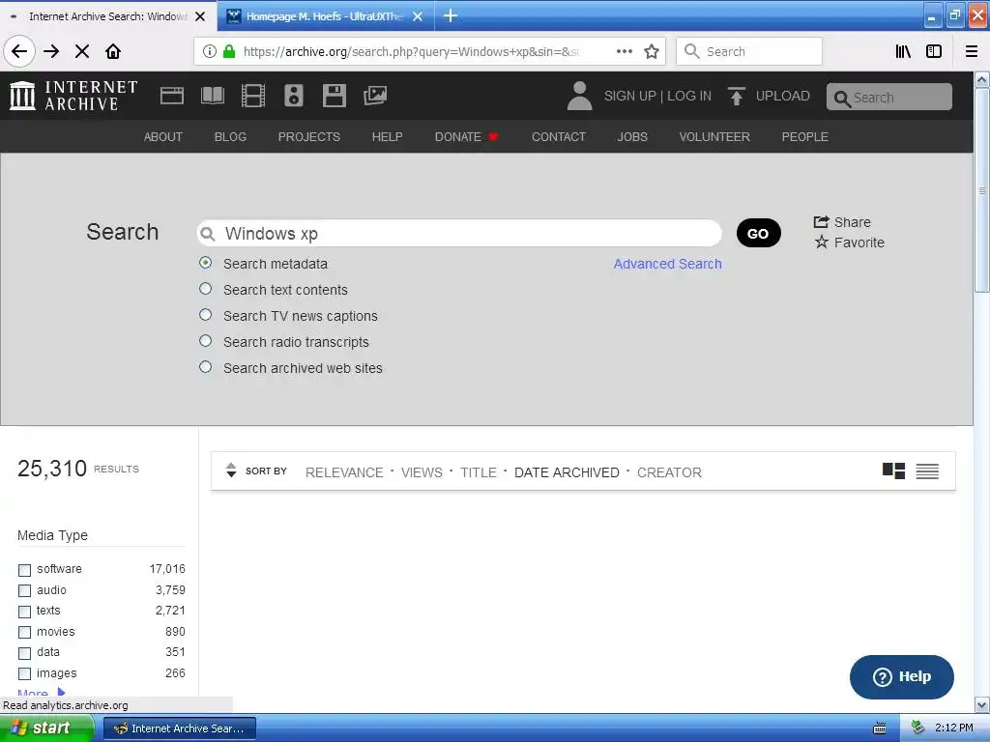This screenshot has height=742, width=990.
Task: Click the Favorite star
Action: 821,242
